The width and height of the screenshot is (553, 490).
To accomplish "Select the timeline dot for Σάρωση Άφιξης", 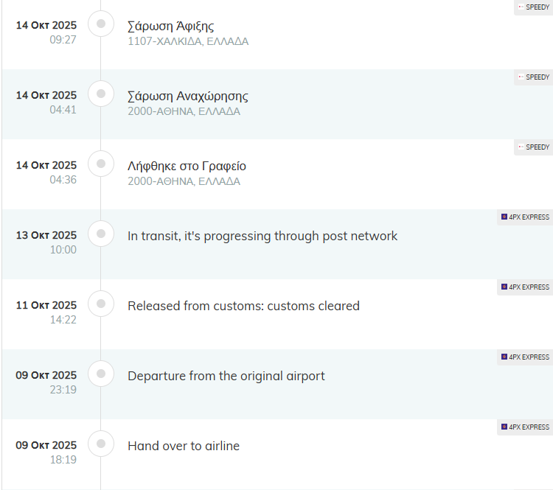I will tap(101, 24).
